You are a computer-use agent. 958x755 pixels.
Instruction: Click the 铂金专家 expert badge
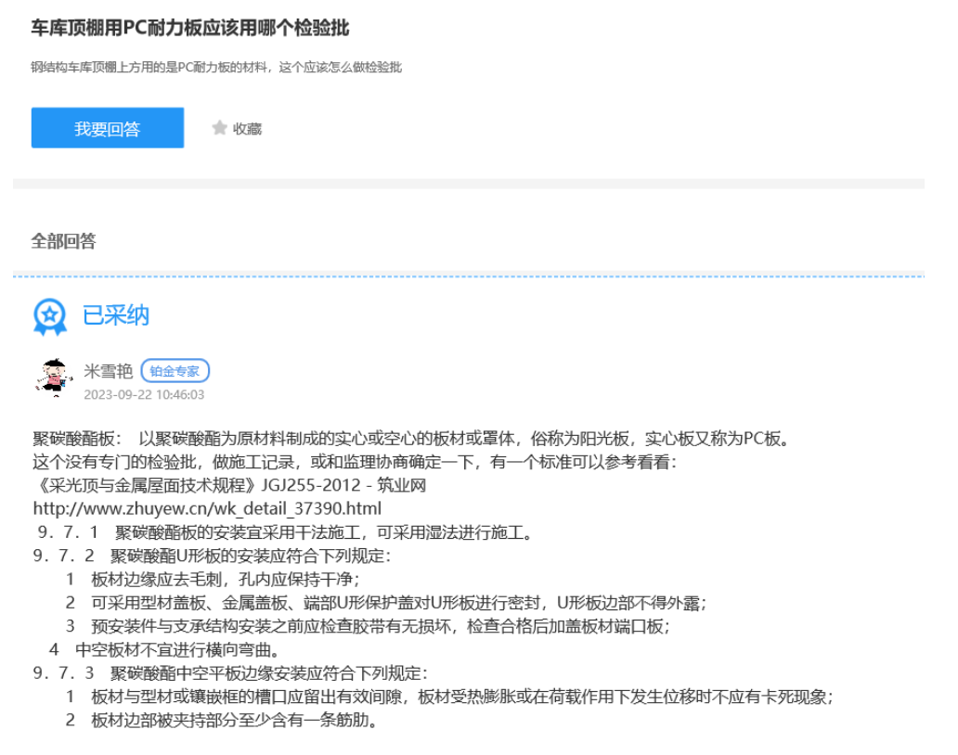tap(175, 371)
